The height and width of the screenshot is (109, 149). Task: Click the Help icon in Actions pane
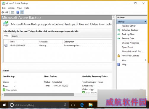pyautogui.click(x=119, y=64)
